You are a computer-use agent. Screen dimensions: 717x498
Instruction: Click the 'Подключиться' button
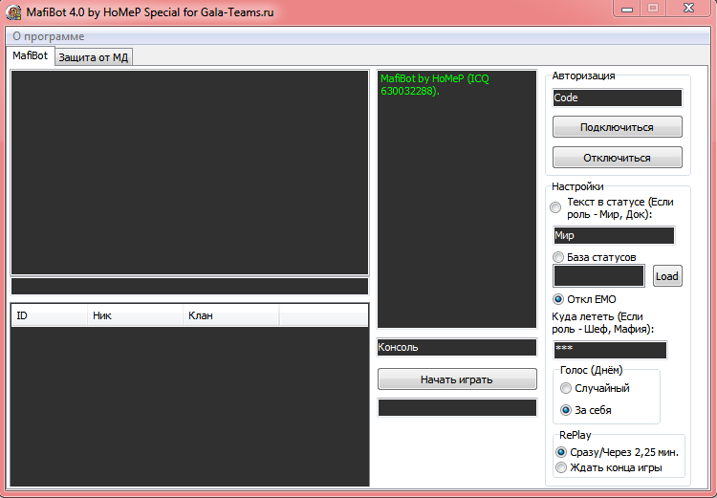coord(617,127)
